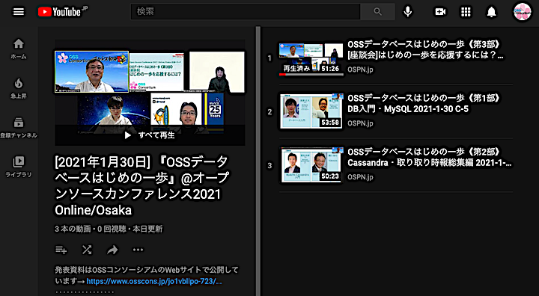
Task: Open the three-dot more options menu
Action: tap(138, 250)
